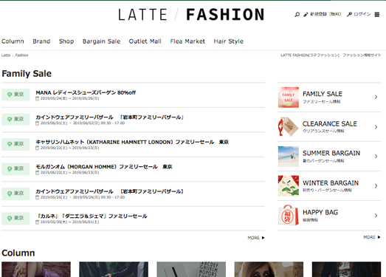Click the Tokyo tag beside カルネ ダニエラ&ジェマ sale
Image resolution: width=386 pixels, height=277 pixels.
tap(15, 219)
